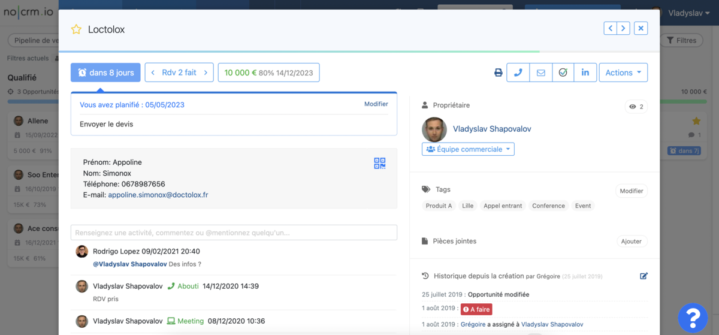
Task: Click the Qualifié column header in background
Action: point(22,78)
